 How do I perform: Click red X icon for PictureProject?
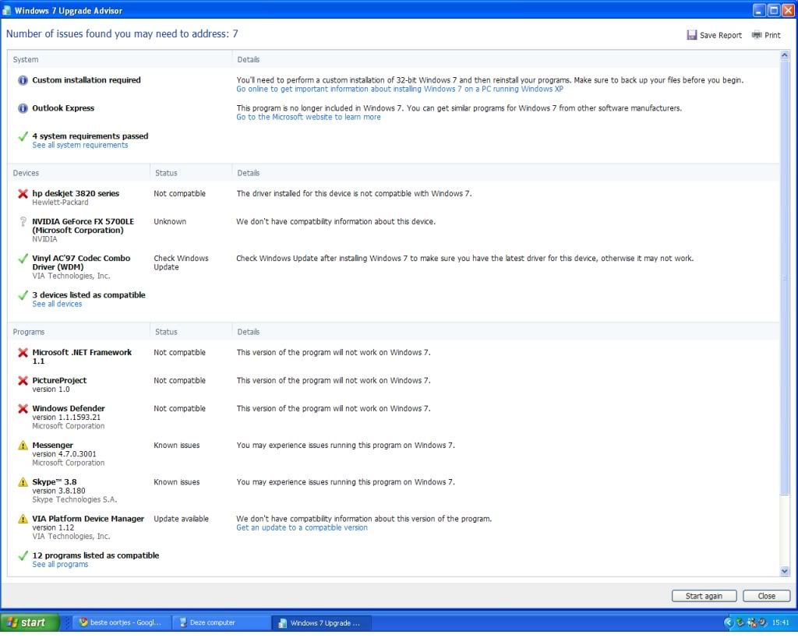pos(23,381)
